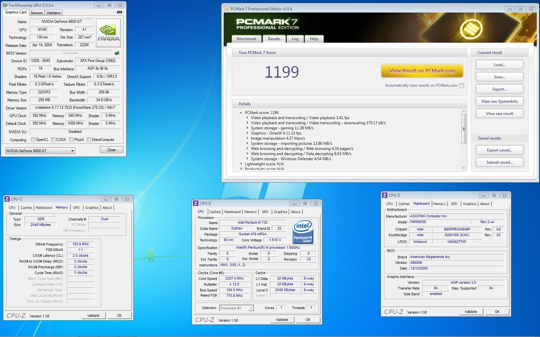Click the GPU-Z title bar app icon
540x337 pixels.
(5, 5)
